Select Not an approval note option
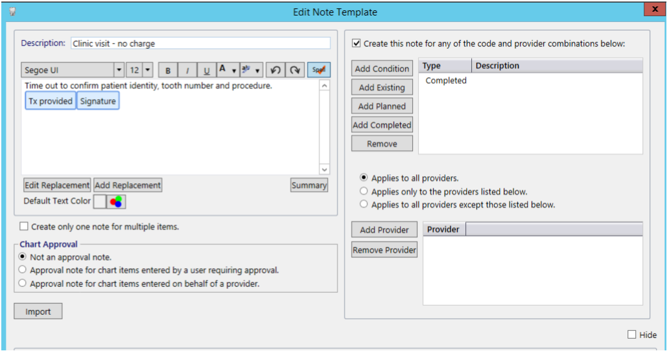 pyautogui.click(x=23, y=257)
